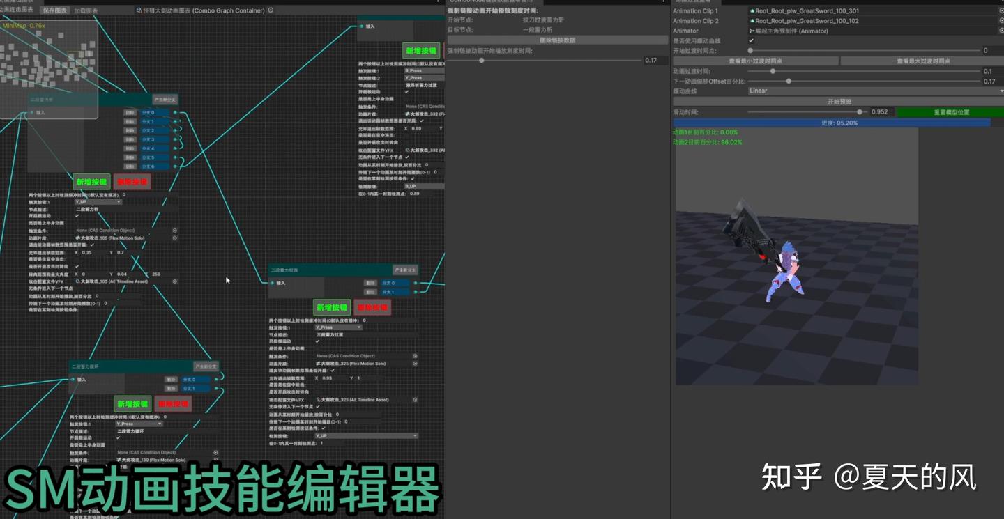Open the Y_UP 检测按键 dropdown in 三段蓄力过渡
Screen dimensions: 1004x519
point(366,436)
